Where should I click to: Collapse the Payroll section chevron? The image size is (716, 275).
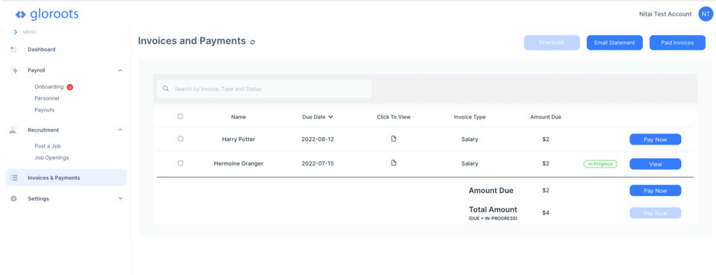[x=120, y=70]
